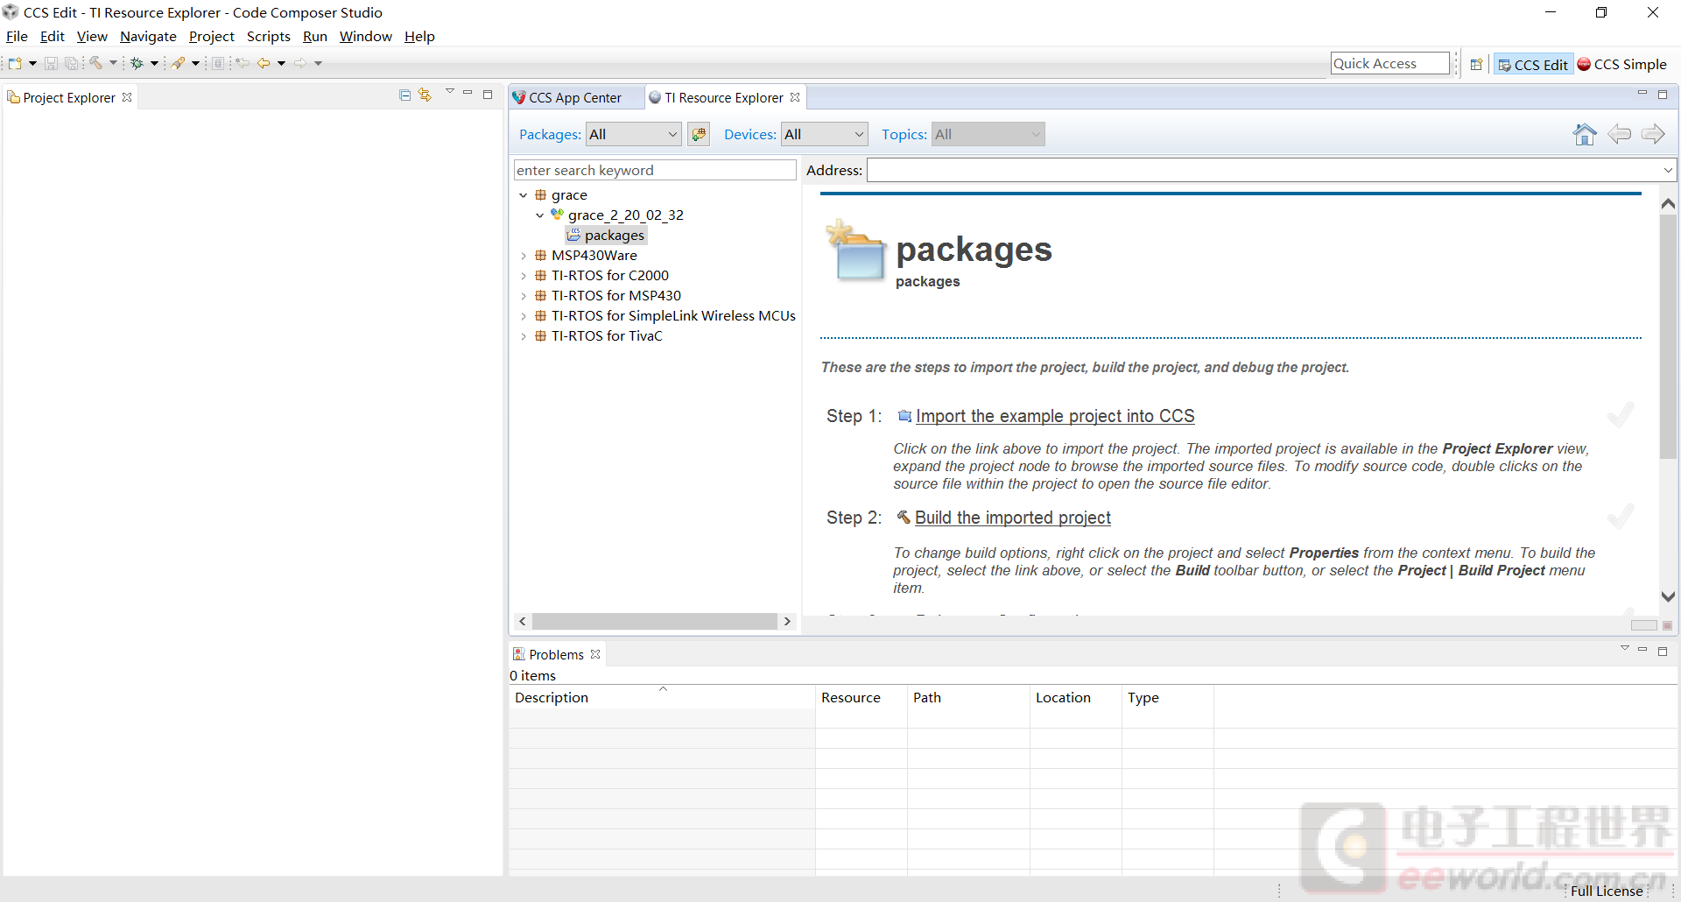Open the File menu
The height and width of the screenshot is (902, 1681).
[17, 36]
